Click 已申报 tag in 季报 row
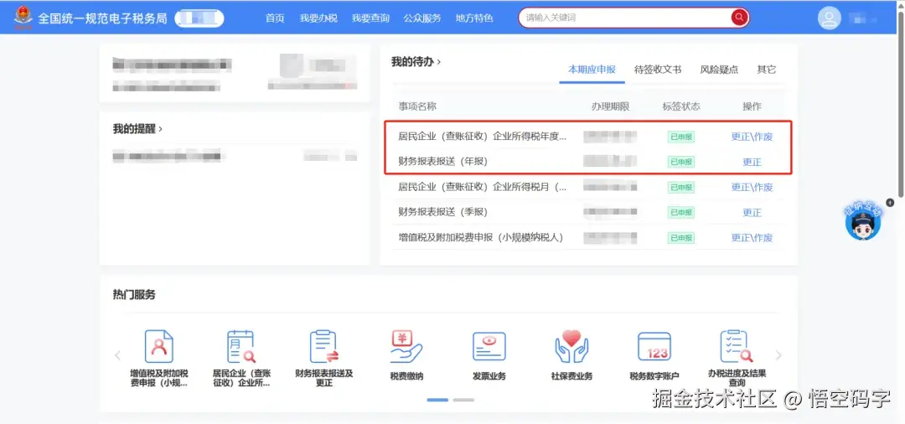The height and width of the screenshot is (424, 905). click(x=681, y=212)
